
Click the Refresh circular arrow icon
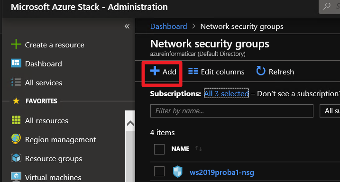261,71
